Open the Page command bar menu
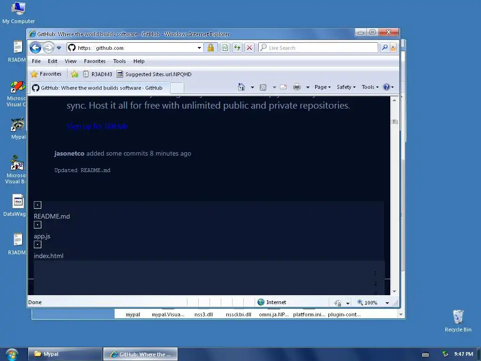481x361 pixels. tap(322, 87)
